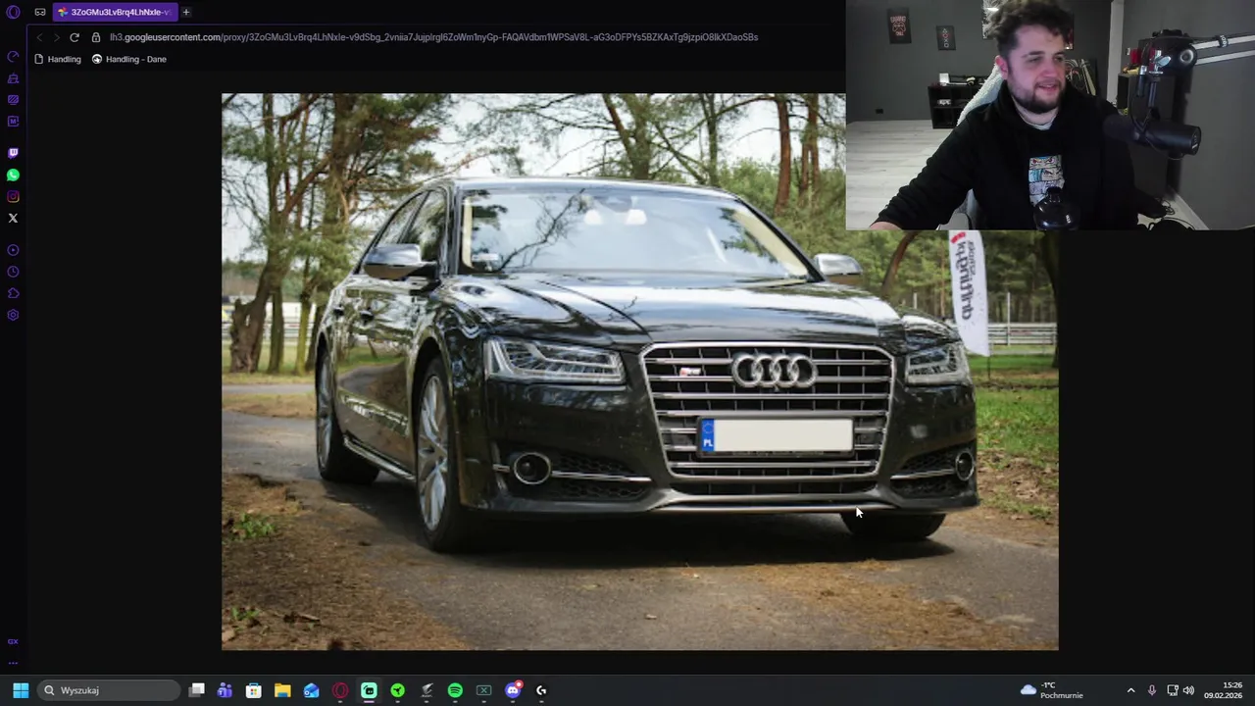Screen dimensions: 1255x706
Task: Open the weather widget showing Pochmurnie
Action: 1051,690
